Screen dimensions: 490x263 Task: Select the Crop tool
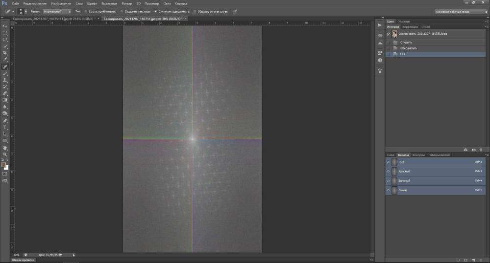pyautogui.click(x=5, y=52)
